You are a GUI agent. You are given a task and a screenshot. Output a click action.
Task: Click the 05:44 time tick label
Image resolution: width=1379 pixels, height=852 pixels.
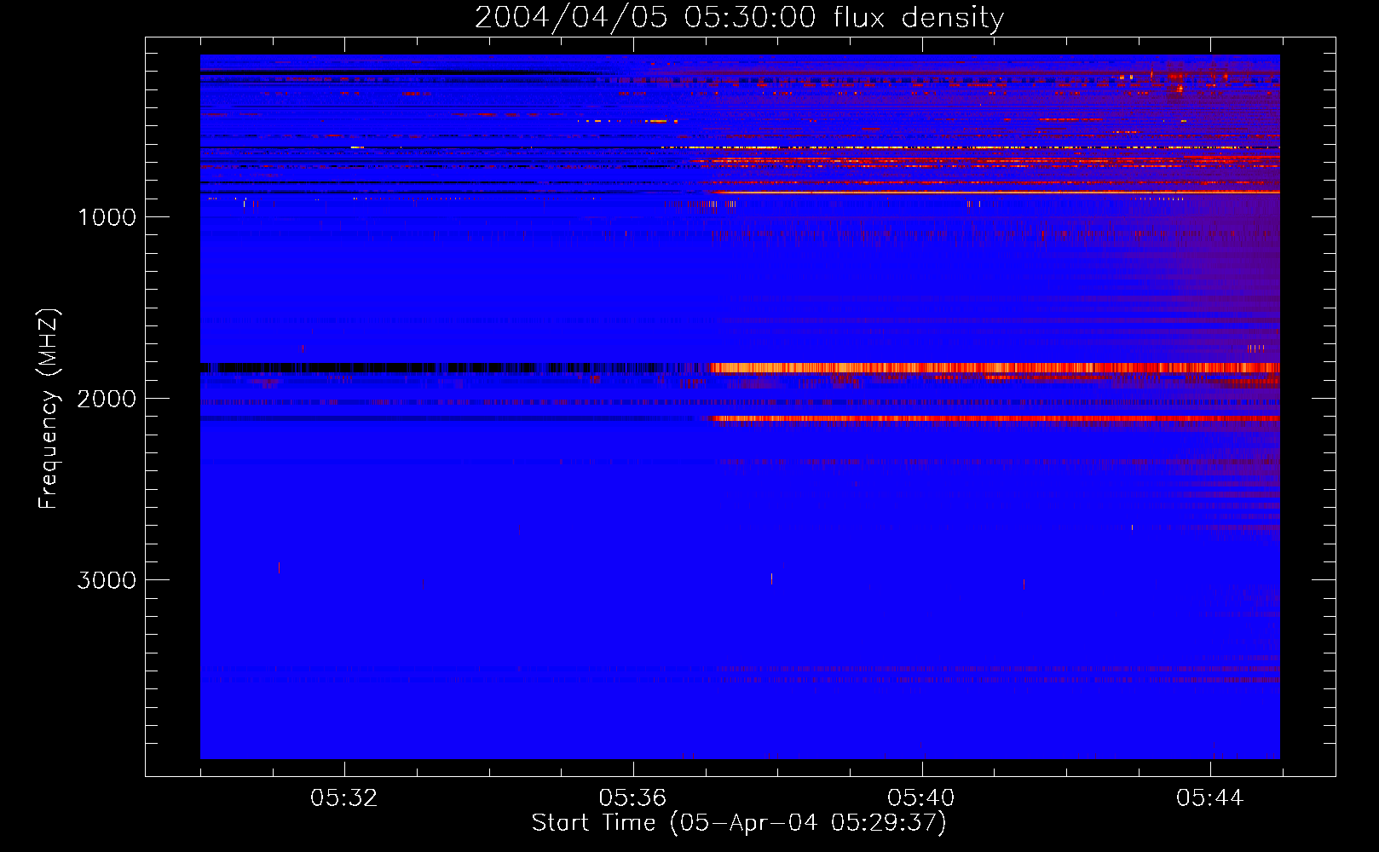[x=1210, y=798]
